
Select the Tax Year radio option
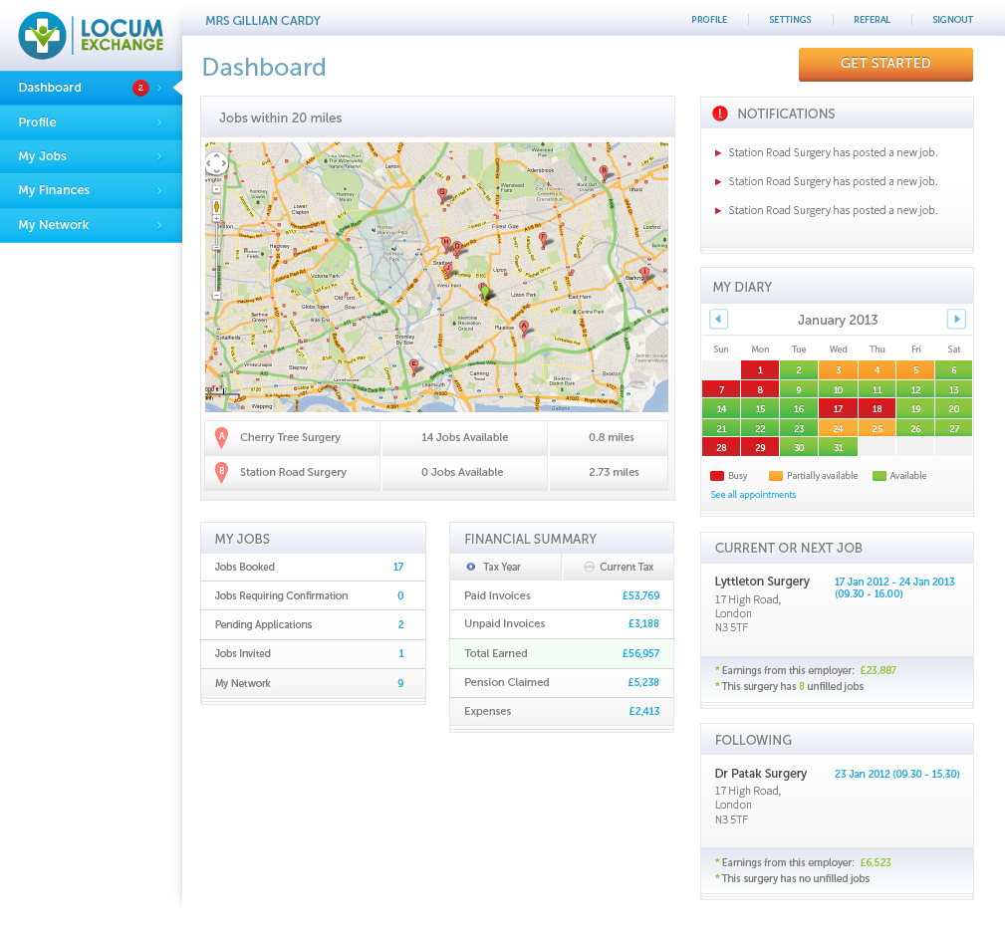click(x=471, y=567)
